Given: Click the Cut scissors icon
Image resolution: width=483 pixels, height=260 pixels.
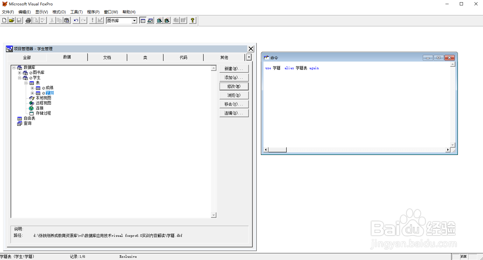Looking at the screenshot, I should [52, 20].
